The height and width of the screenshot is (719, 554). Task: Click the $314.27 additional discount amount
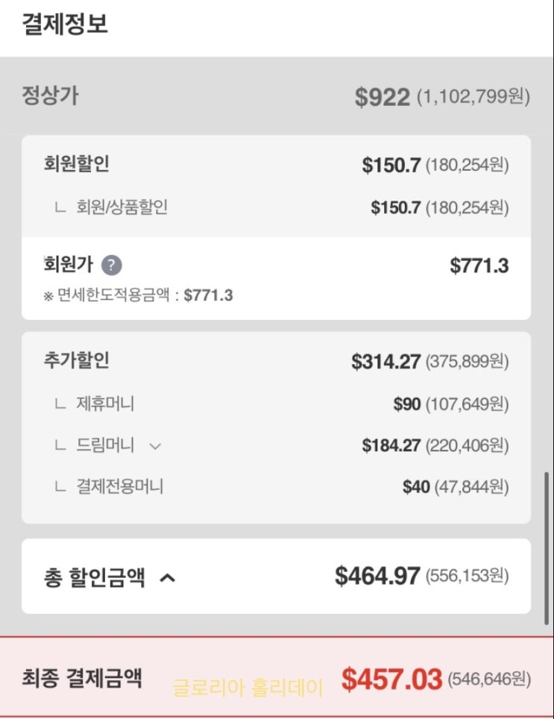pos(386,362)
